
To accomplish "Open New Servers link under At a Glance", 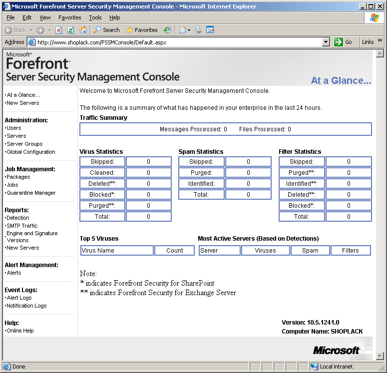I will pos(22,103).
